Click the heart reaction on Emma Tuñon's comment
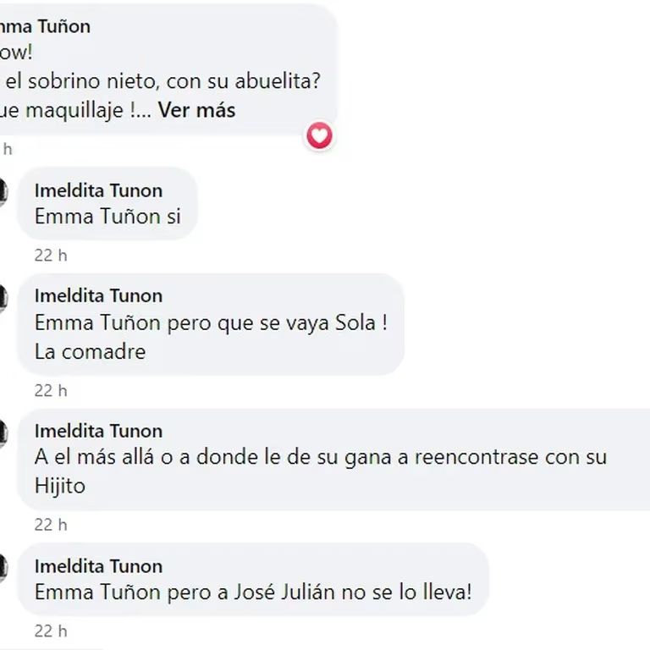This screenshot has width=650, height=650. (319, 135)
